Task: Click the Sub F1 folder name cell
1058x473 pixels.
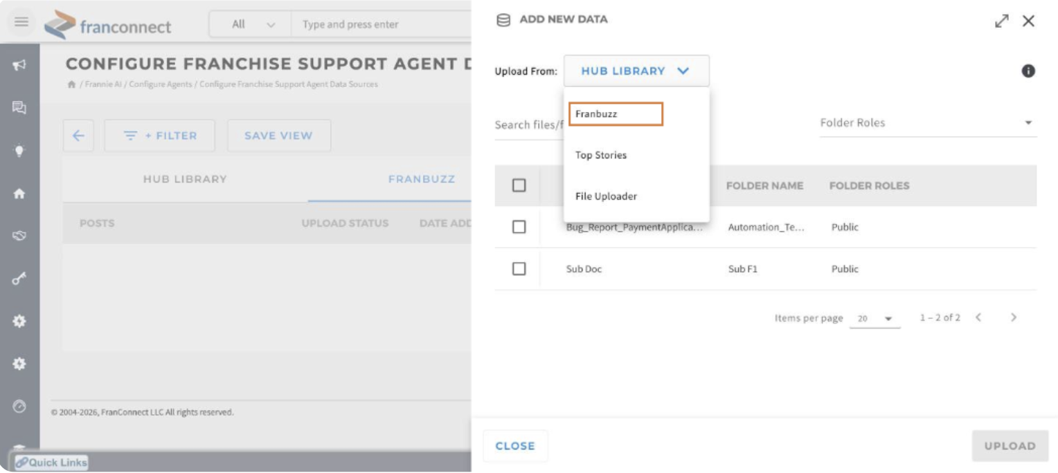Action: point(742,269)
